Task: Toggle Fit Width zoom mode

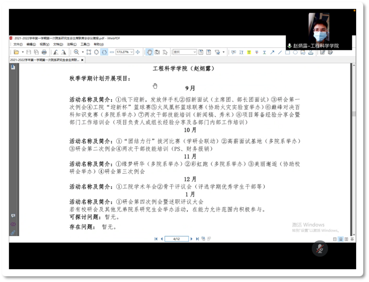Action: [x=104, y=52]
